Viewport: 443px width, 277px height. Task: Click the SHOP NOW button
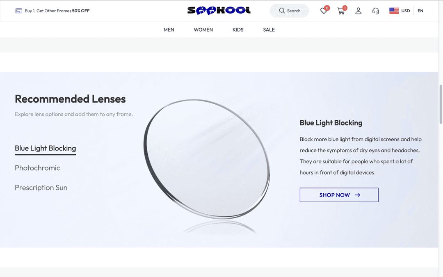tap(339, 195)
